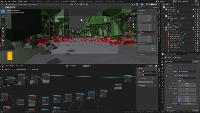
Task: Switch to the Animation workspace tab
Action: tap(82, 2)
